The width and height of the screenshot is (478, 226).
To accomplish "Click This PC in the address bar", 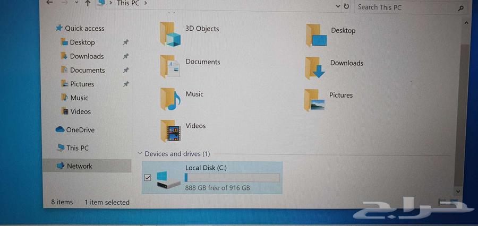I will (127, 3).
